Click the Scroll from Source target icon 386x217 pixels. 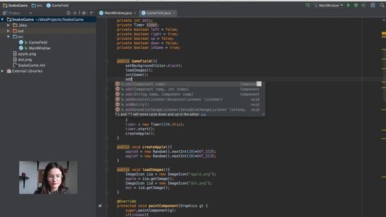(68, 13)
